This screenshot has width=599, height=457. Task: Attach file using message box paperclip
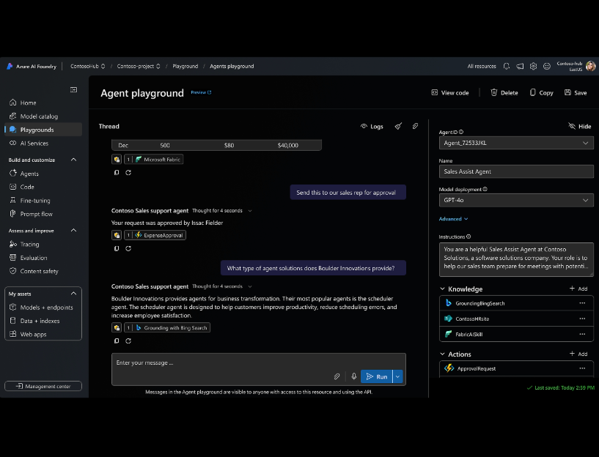coord(337,376)
